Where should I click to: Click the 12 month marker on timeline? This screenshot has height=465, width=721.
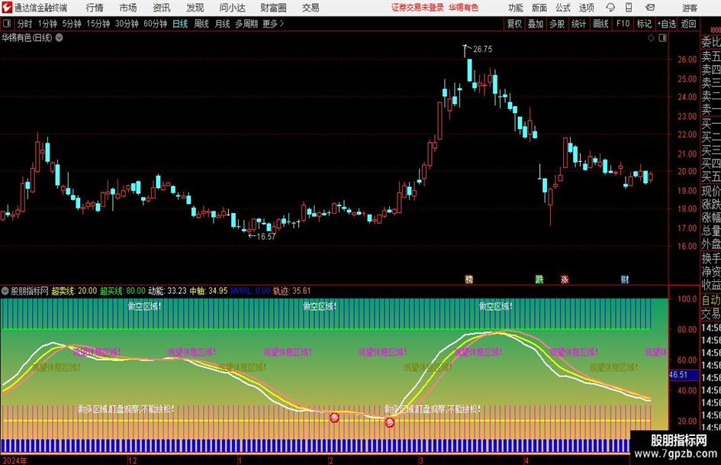[133, 460]
